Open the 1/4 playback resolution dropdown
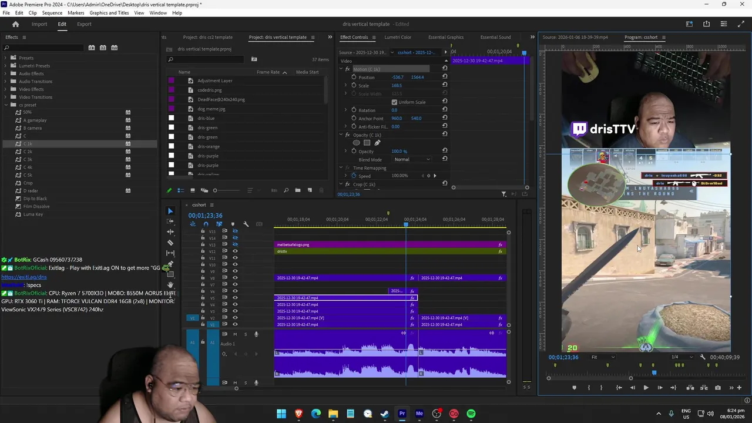Image resolution: width=752 pixels, height=423 pixels. point(682,357)
